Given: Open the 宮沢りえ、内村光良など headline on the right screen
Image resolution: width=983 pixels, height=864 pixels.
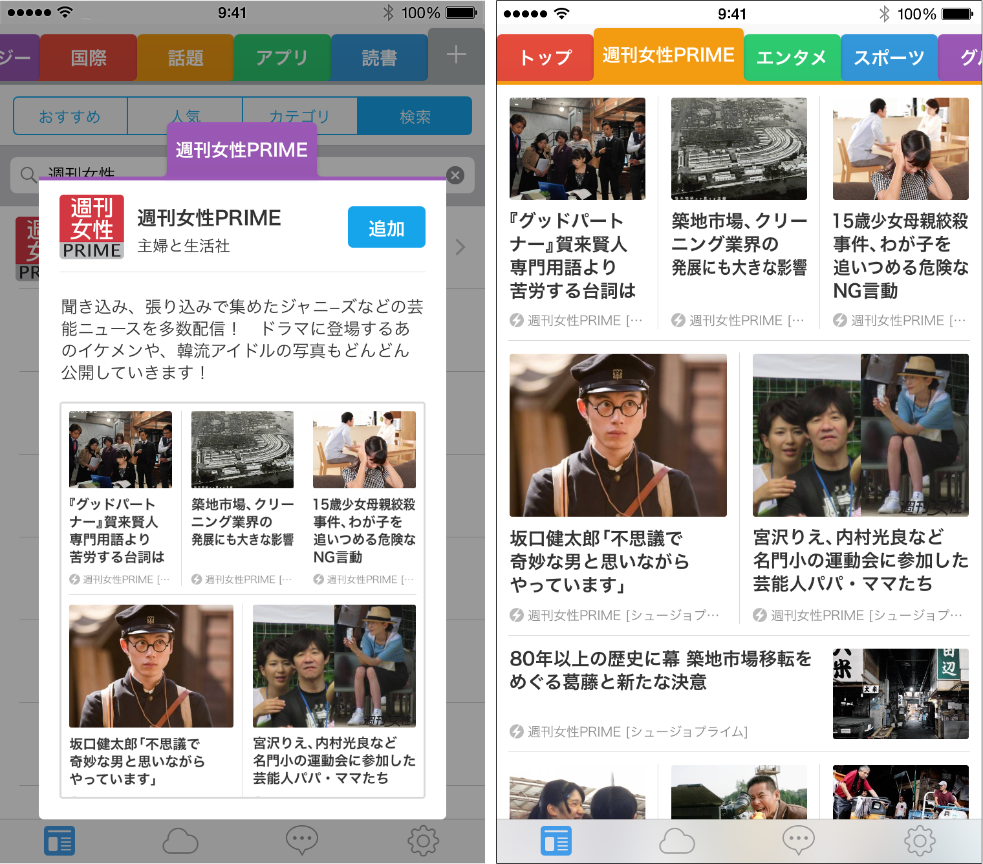Looking at the screenshot, I should [861, 560].
